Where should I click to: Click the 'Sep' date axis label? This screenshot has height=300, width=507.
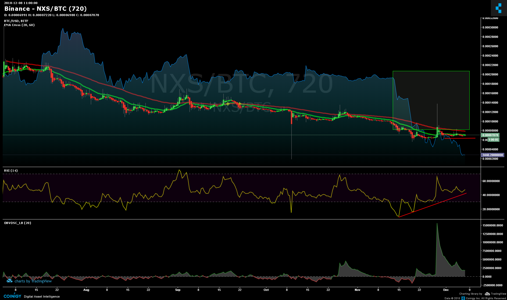point(178,290)
